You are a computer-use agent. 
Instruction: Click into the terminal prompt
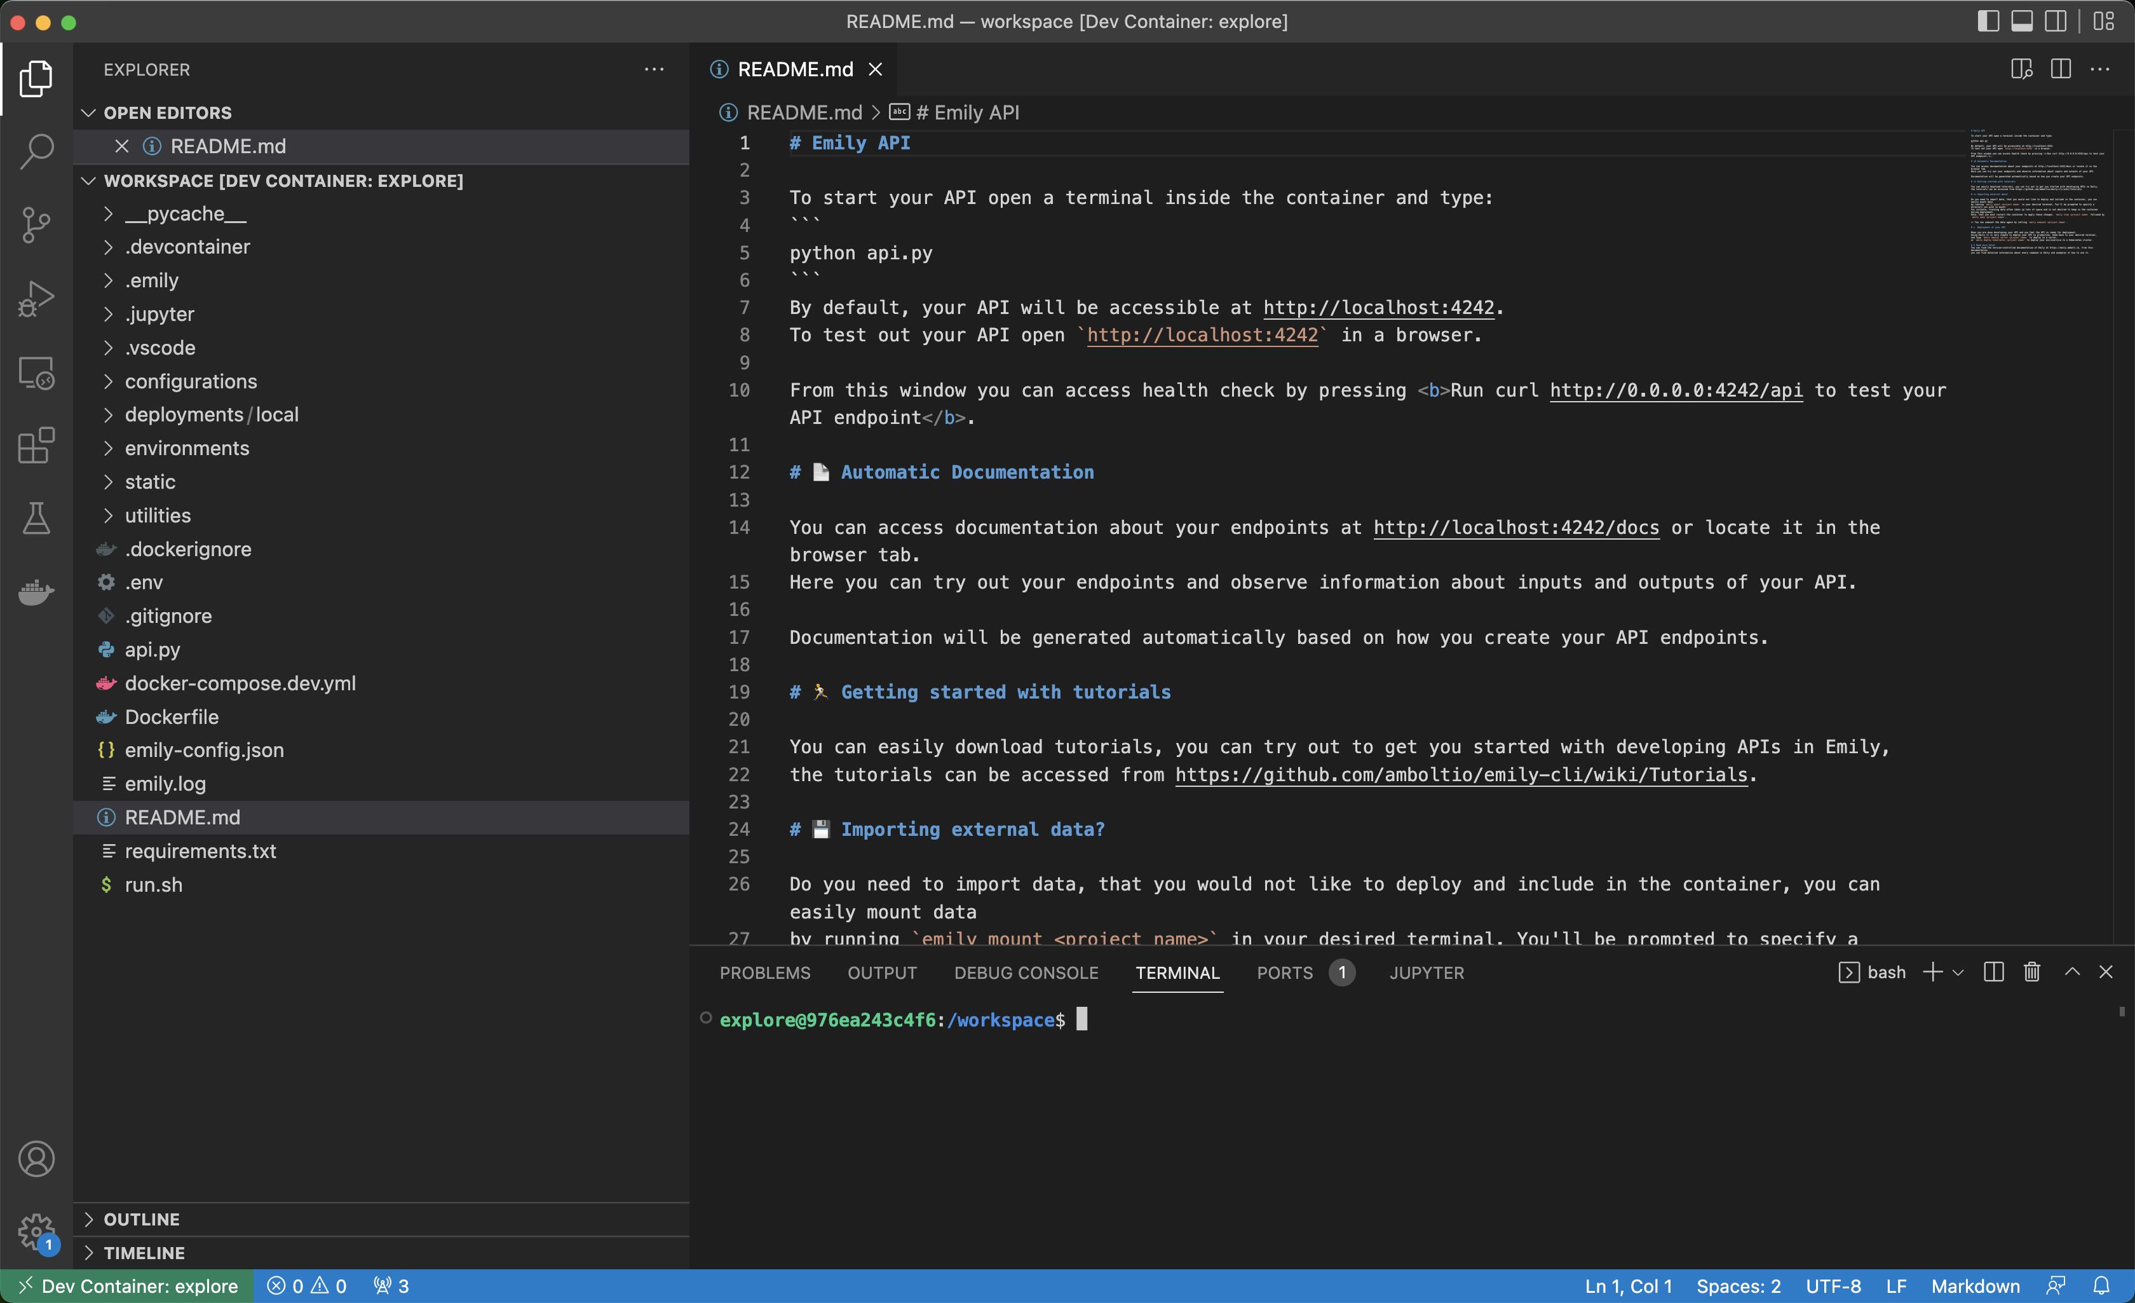point(1081,1019)
